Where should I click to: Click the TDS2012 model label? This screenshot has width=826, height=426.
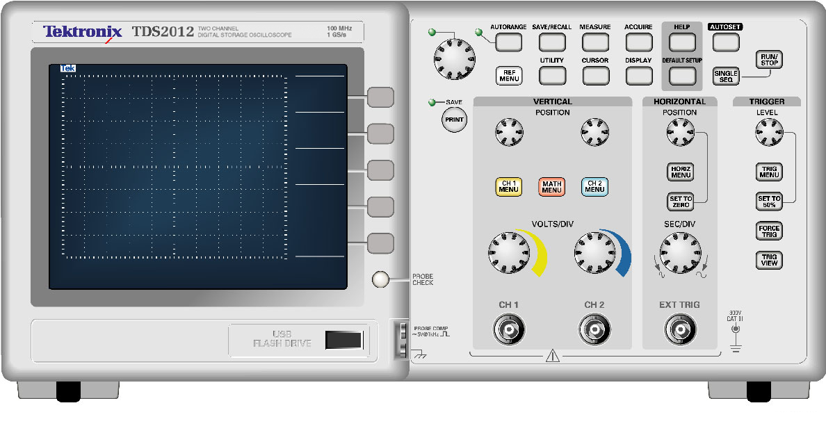coord(163,31)
